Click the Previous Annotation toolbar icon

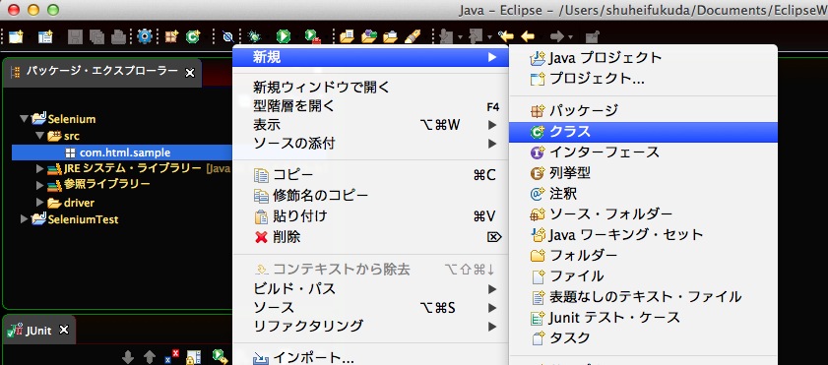476,36
